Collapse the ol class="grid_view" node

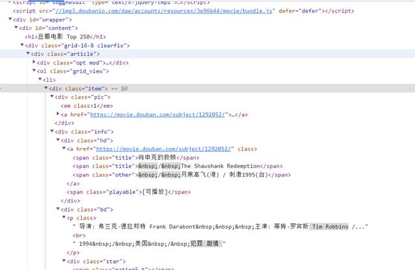[34, 71]
